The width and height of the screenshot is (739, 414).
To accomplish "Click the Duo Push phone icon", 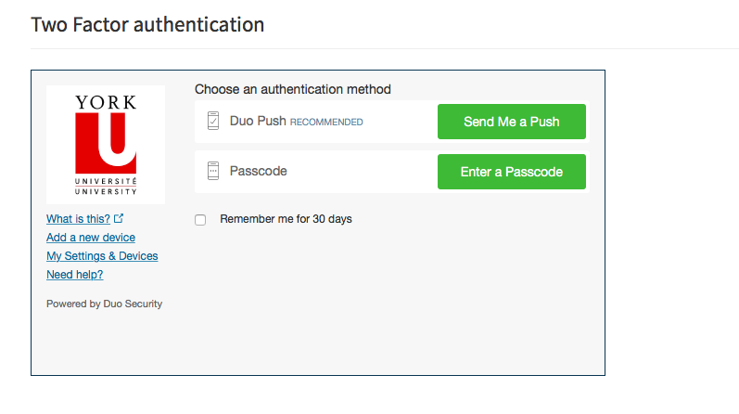I will tap(213, 121).
